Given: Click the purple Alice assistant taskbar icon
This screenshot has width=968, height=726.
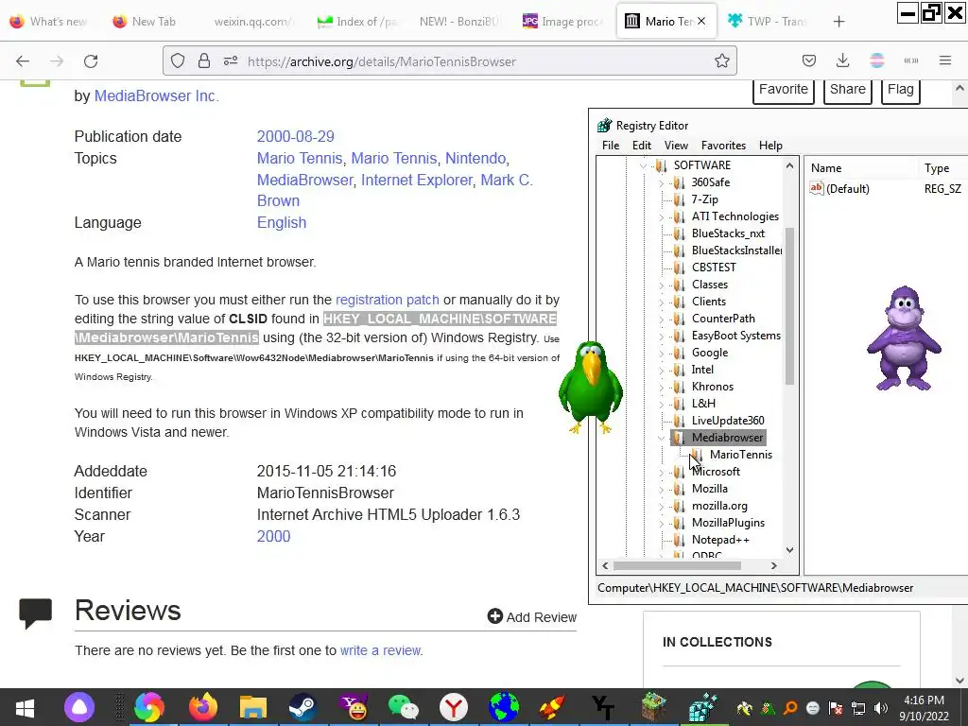Looking at the screenshot, I should pyautogui.click(x=79, y=707).
